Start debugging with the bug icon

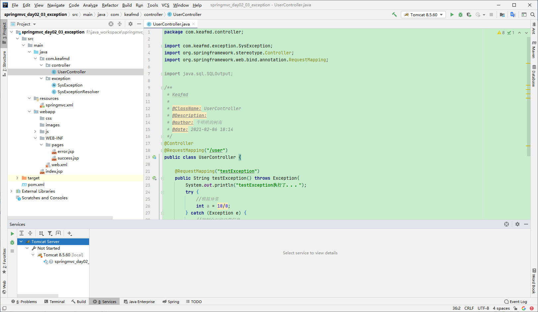[x=460, y=15]
